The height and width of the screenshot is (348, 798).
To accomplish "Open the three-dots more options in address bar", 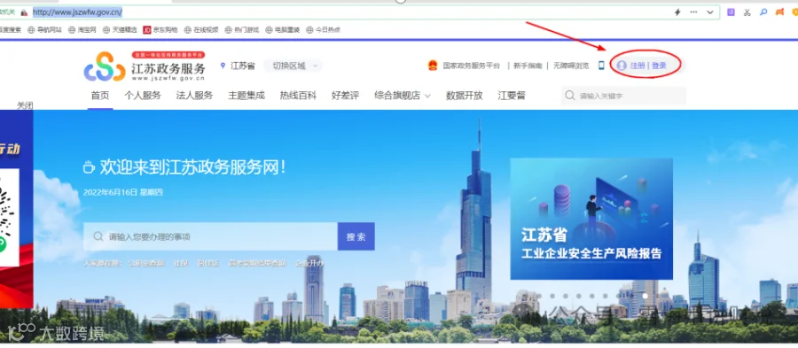I will (693, 12).
